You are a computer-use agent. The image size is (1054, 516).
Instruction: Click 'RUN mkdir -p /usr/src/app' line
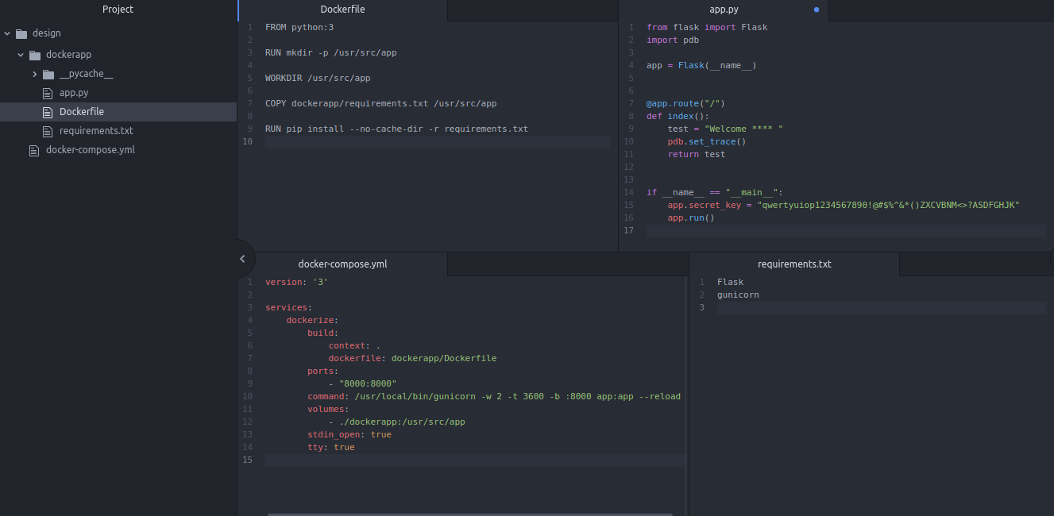point(331,52)
